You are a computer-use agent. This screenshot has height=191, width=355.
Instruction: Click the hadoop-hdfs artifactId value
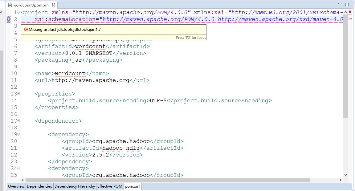tap(121, 148)
